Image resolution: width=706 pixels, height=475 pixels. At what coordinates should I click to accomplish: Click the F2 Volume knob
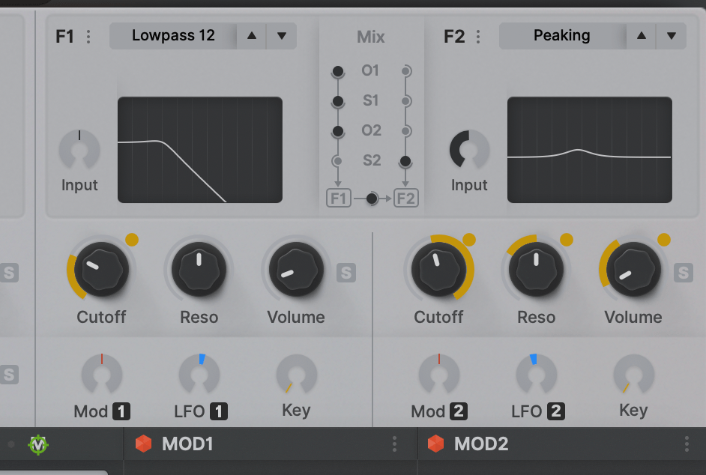(x=633, y=270)
